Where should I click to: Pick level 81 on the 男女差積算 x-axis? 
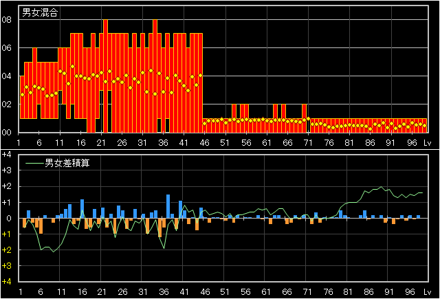[348, 292]
